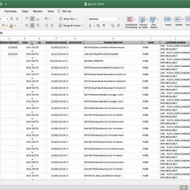The width and height of the screenshot is (190, 190).
Task: Open Format as Table
Action: (143, 23)
